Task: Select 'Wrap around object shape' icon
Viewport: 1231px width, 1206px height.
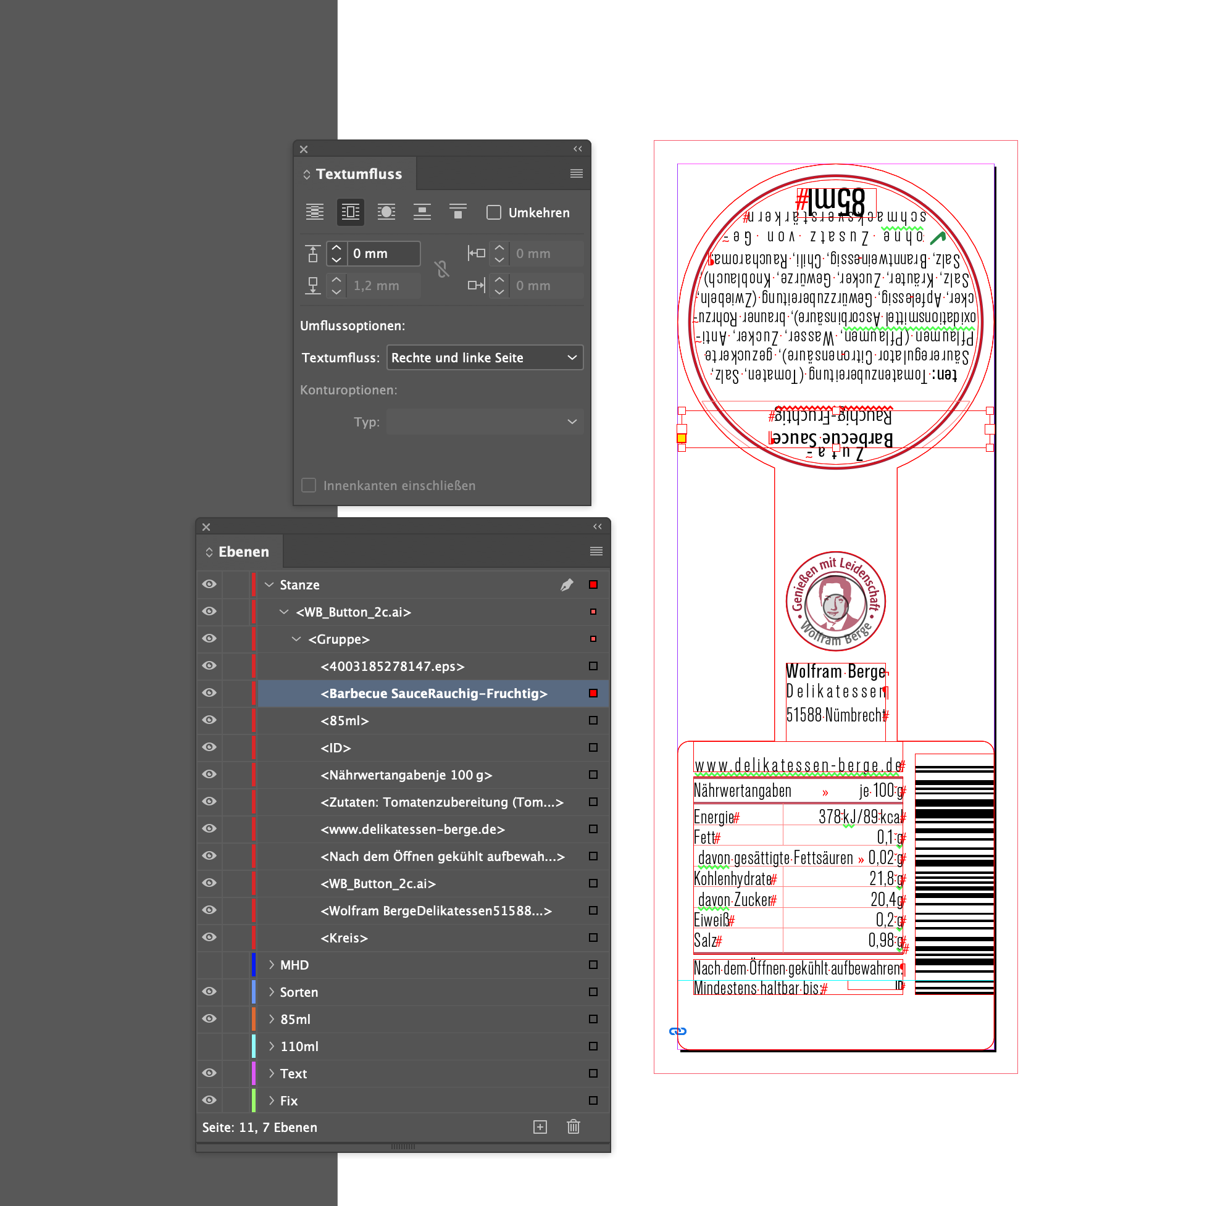Action: (386, 212)
